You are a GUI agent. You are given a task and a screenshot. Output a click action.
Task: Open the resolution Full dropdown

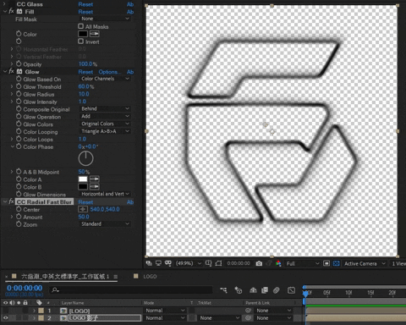pos(303,263)
